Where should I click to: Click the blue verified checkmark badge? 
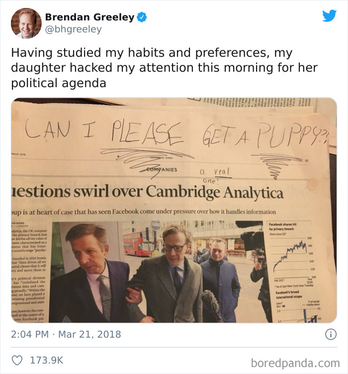coord(142,17)
